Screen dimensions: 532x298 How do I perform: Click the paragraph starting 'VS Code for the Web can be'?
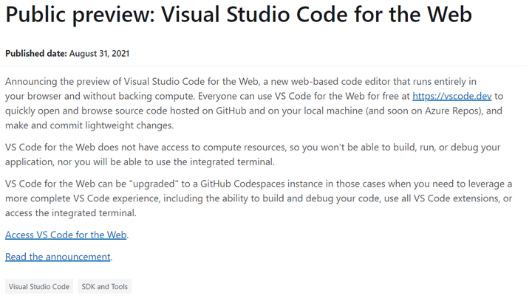coord(259,198)
